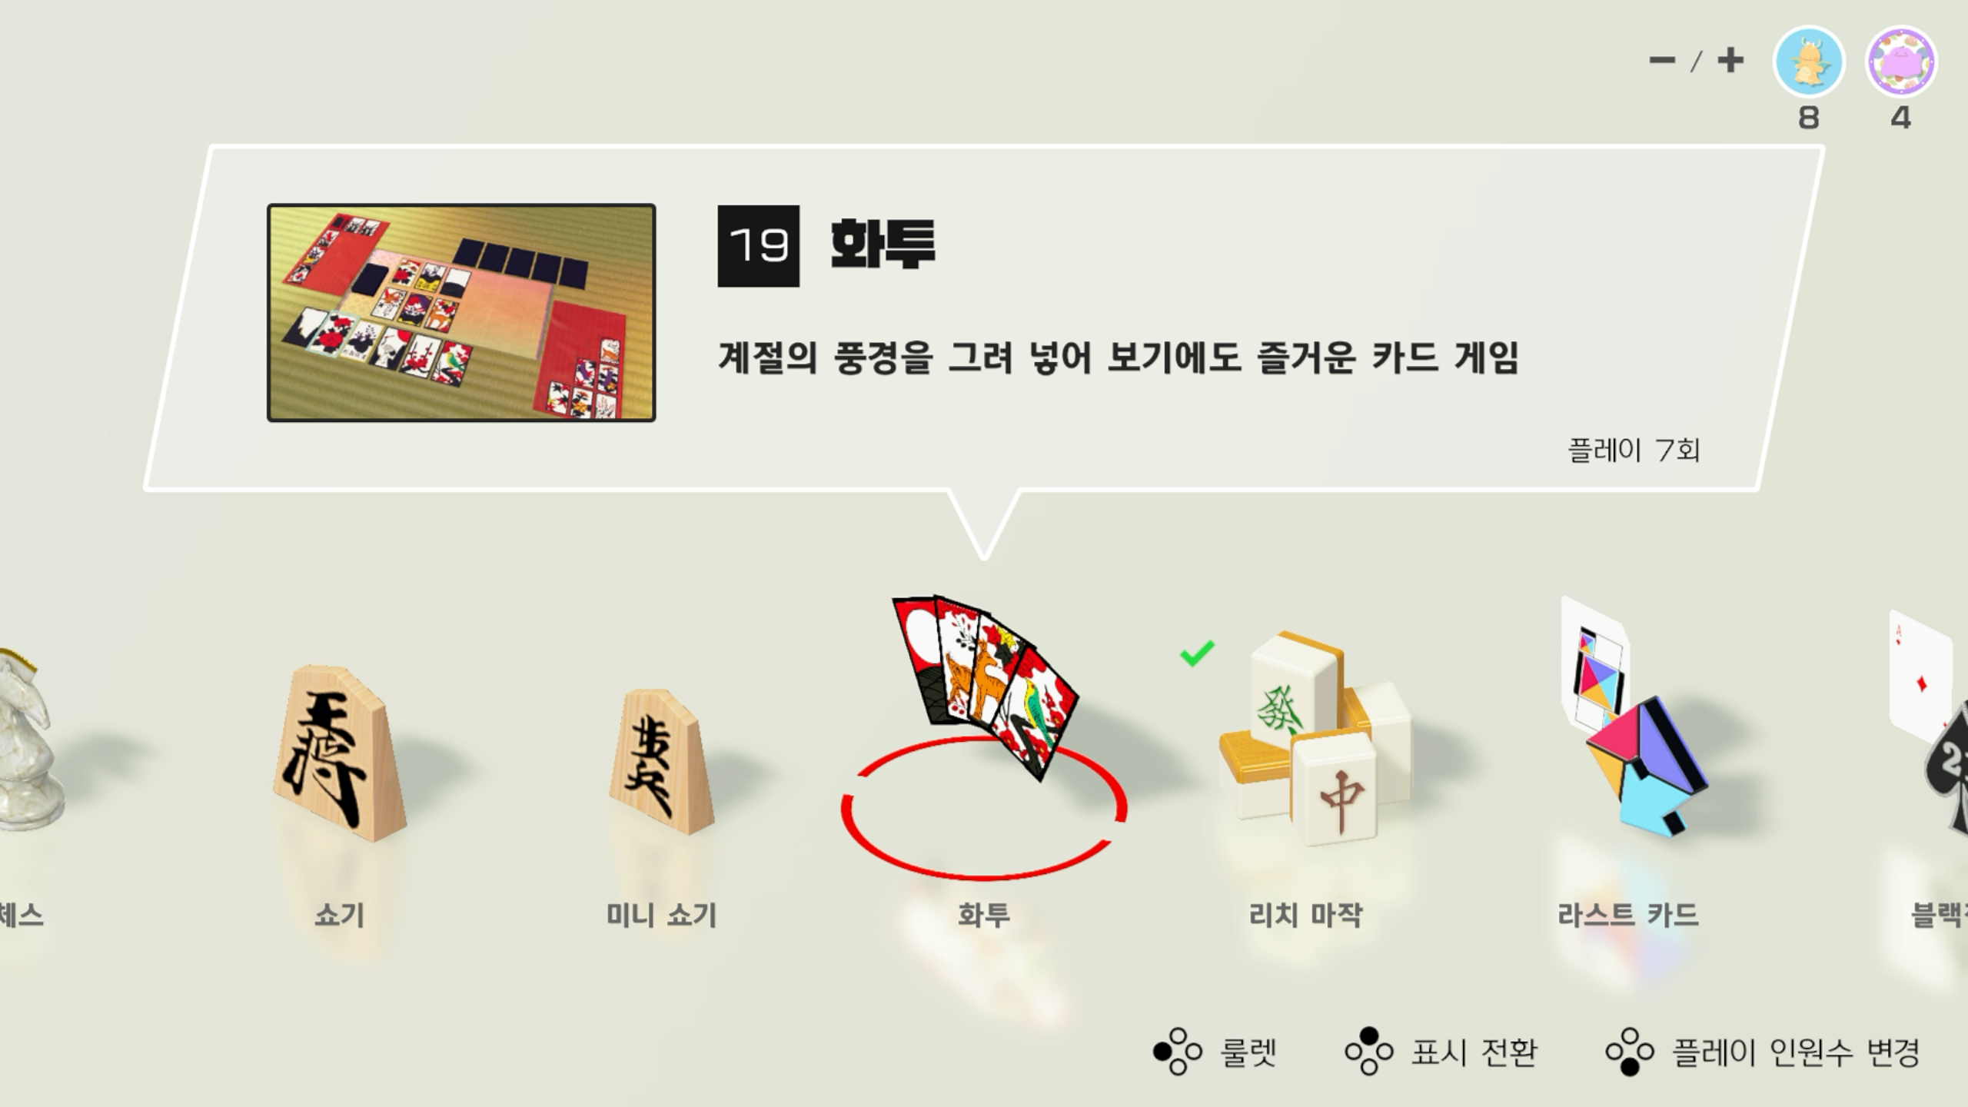Select the Hanafuda cards game icon

point(986,686)
